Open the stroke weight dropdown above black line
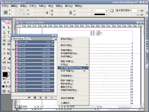The width and height of the screenshot is (149, 112). [x=107, y=10]
